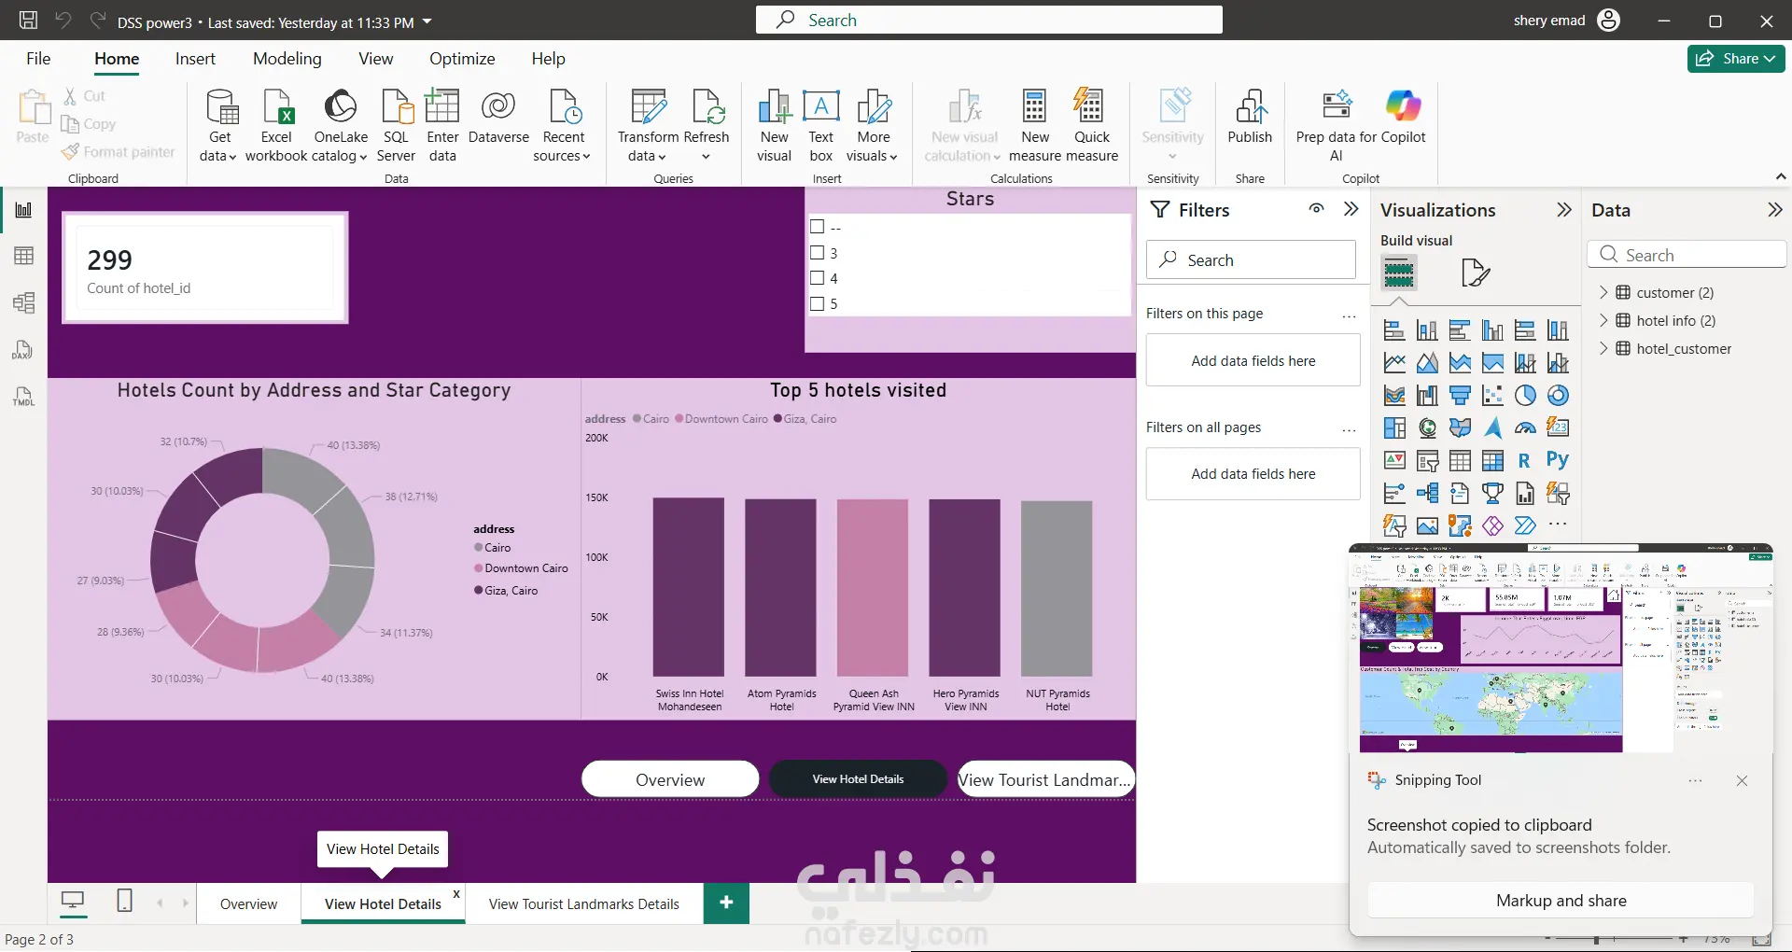Screen dimensions: 1792x952
Task: Add a new report page
Action: click(x=726, y=903)
